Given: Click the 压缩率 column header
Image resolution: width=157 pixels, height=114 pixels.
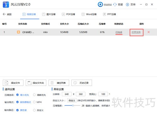Looking at the screenshot, I should (x=102, y=24).
